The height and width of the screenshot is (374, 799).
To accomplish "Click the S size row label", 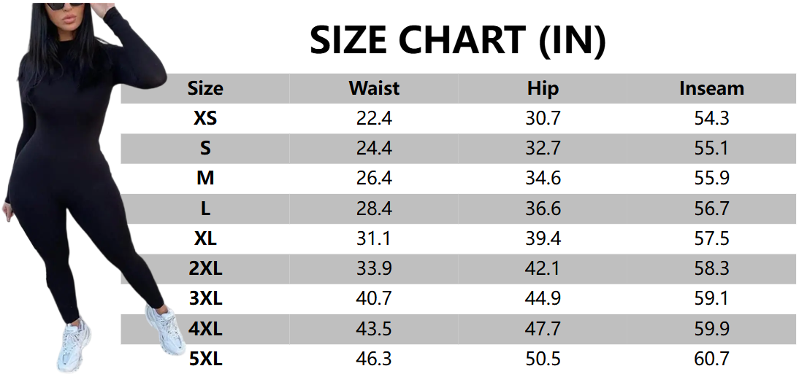I will click(205, 148).
